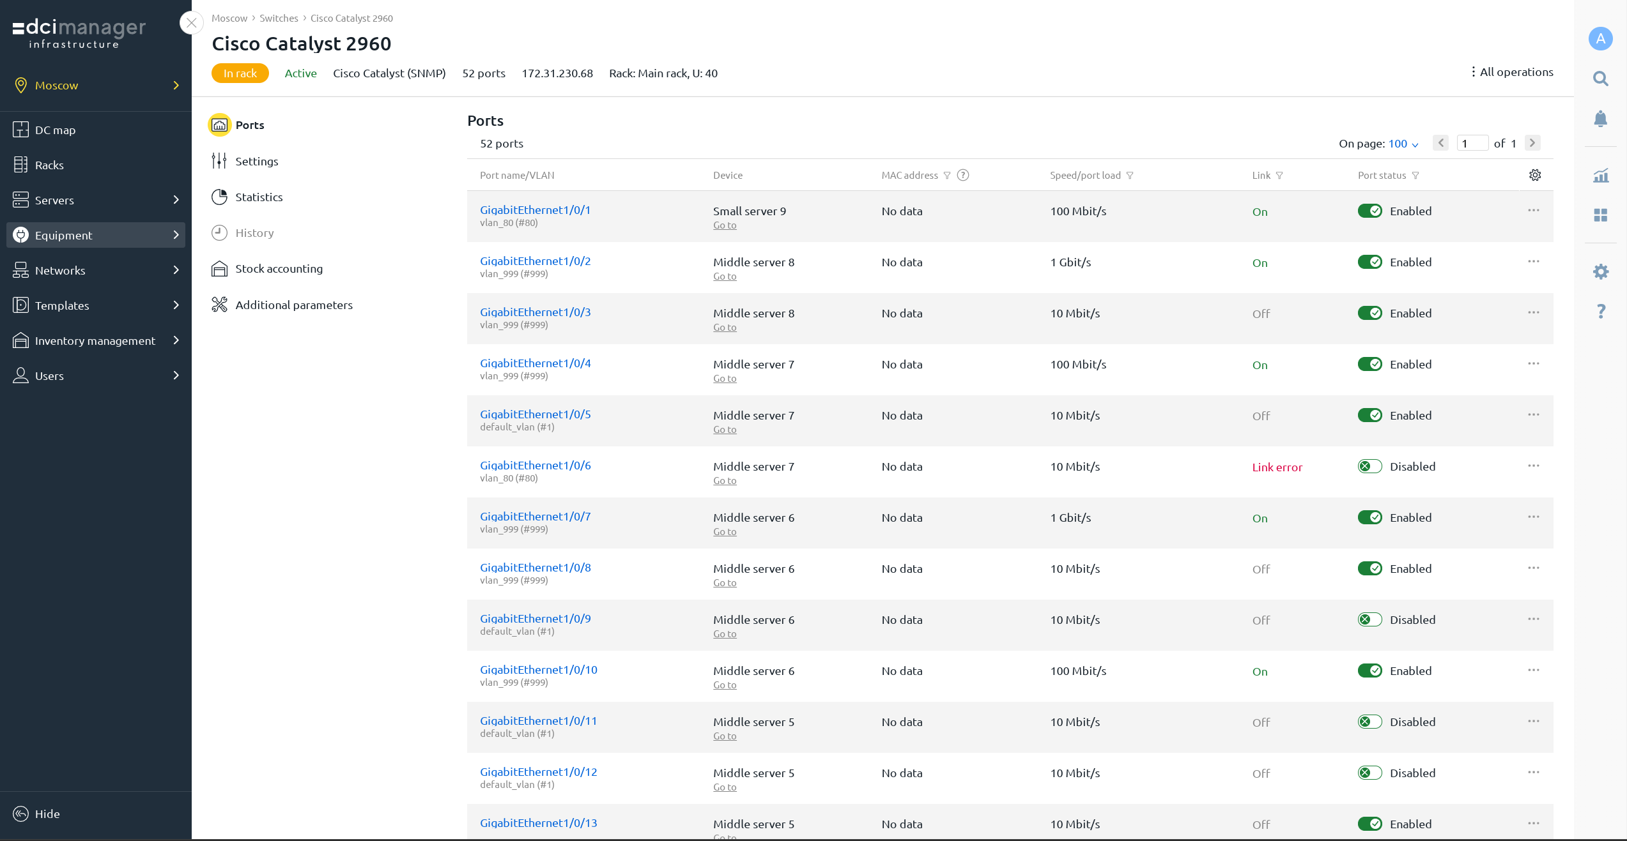Click the table column settings gear
This screenshot has height=841, width=1627.
pyautogui.click(x=1535, y=175)
